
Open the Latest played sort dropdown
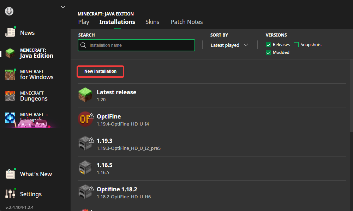click(229, 45)
